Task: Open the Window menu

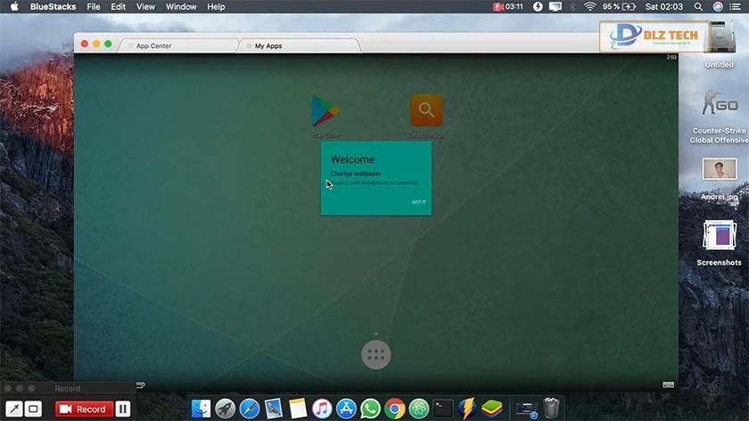Action: [181, 6]
